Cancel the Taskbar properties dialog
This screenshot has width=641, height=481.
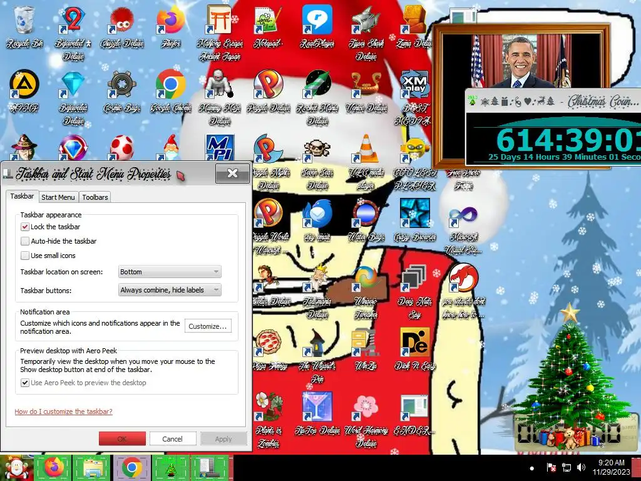(x=173, y=438)
